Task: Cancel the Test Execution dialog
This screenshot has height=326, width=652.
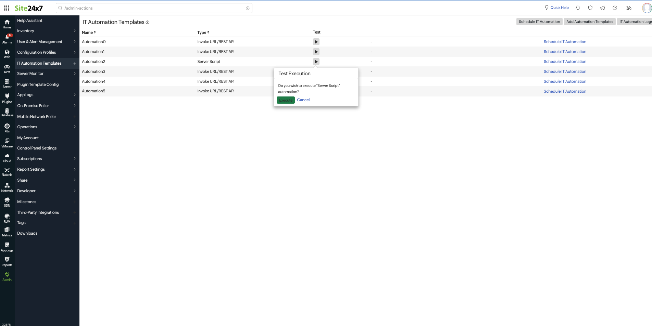Action: (303, 100)
